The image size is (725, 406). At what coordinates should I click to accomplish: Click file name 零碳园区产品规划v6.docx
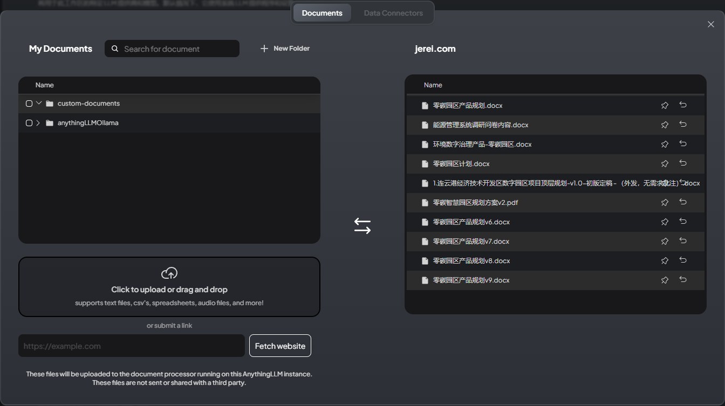tap(471, 222)
